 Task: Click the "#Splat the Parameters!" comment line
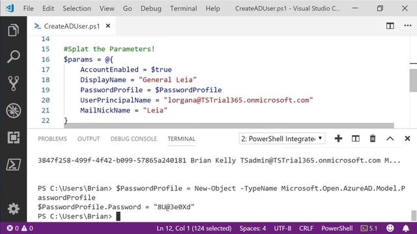click(109, 49)
